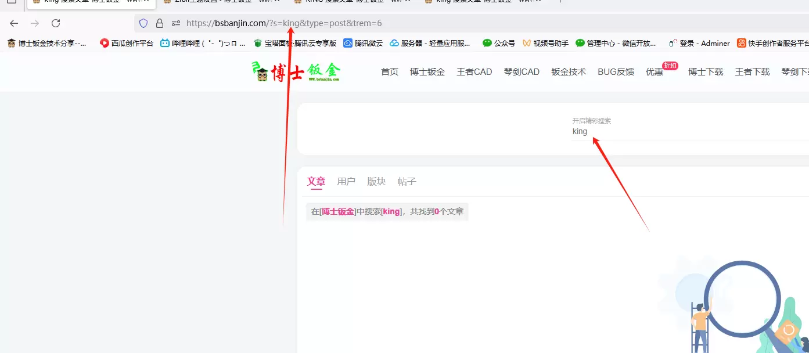Click the padlock site security icon
The height and width of the screenshot is (353, 809).
click(160, 23)
